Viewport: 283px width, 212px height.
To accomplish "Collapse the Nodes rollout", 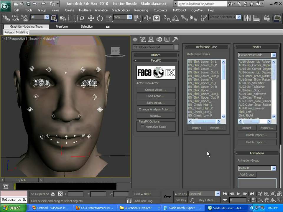I will pyautogui.click(x=257, y=47).
